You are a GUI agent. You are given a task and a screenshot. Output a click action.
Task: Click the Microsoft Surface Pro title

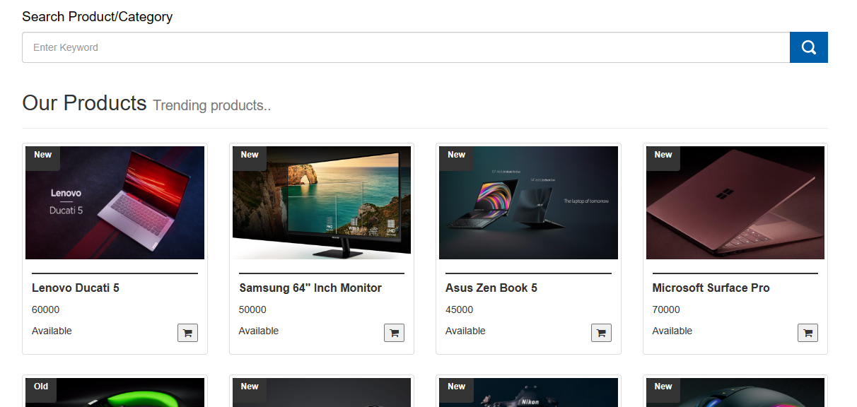pyautogui.click(x=711, y=288)
